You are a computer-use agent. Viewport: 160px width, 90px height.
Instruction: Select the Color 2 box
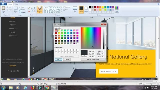tap(86, 10)
